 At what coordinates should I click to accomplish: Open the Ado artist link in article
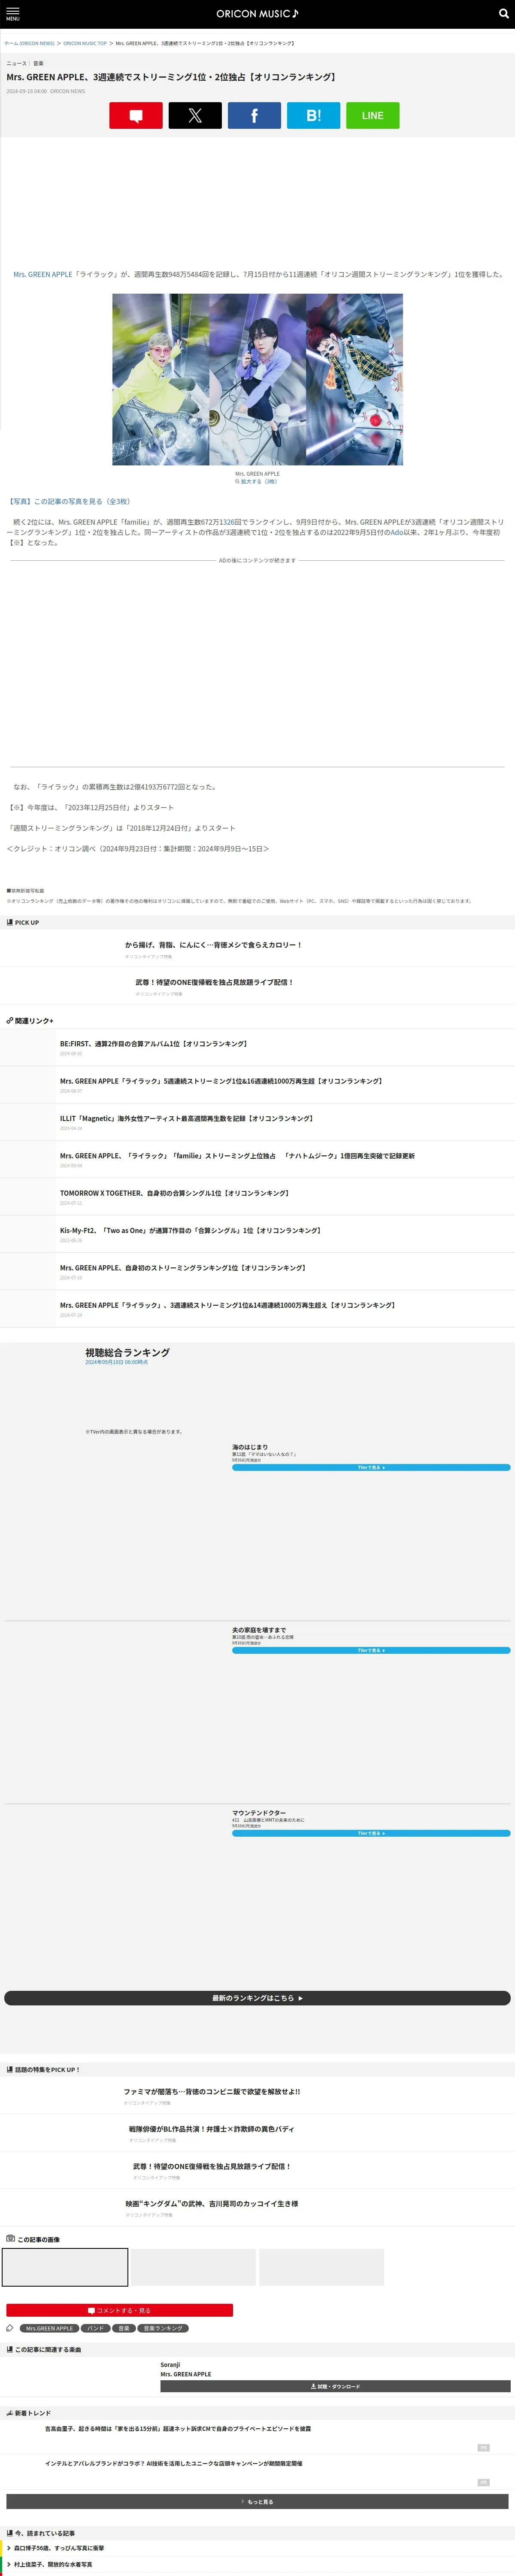(396, 532)
